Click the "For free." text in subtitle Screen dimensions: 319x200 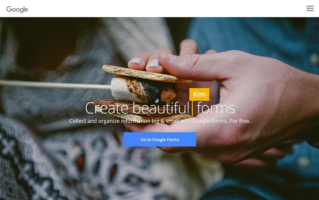[240, 121]
